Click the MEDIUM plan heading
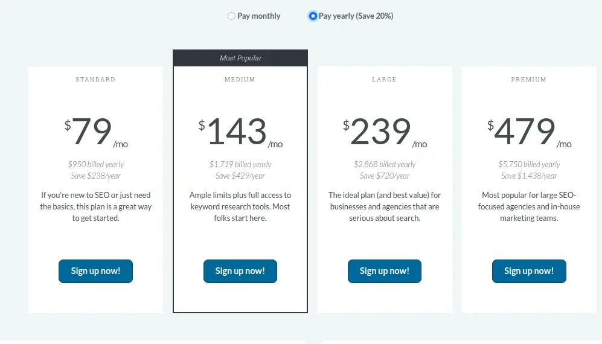Screen dimensions: 602x344 pos(240,80)
